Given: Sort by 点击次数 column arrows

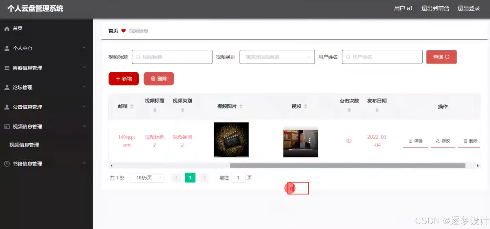Looking at the screenshot, I should tap(349, 110).
